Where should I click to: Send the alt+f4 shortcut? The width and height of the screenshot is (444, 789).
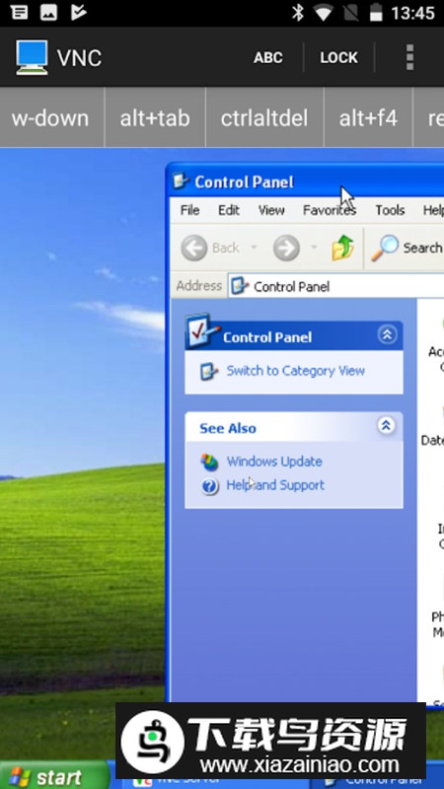click(368, 118)
